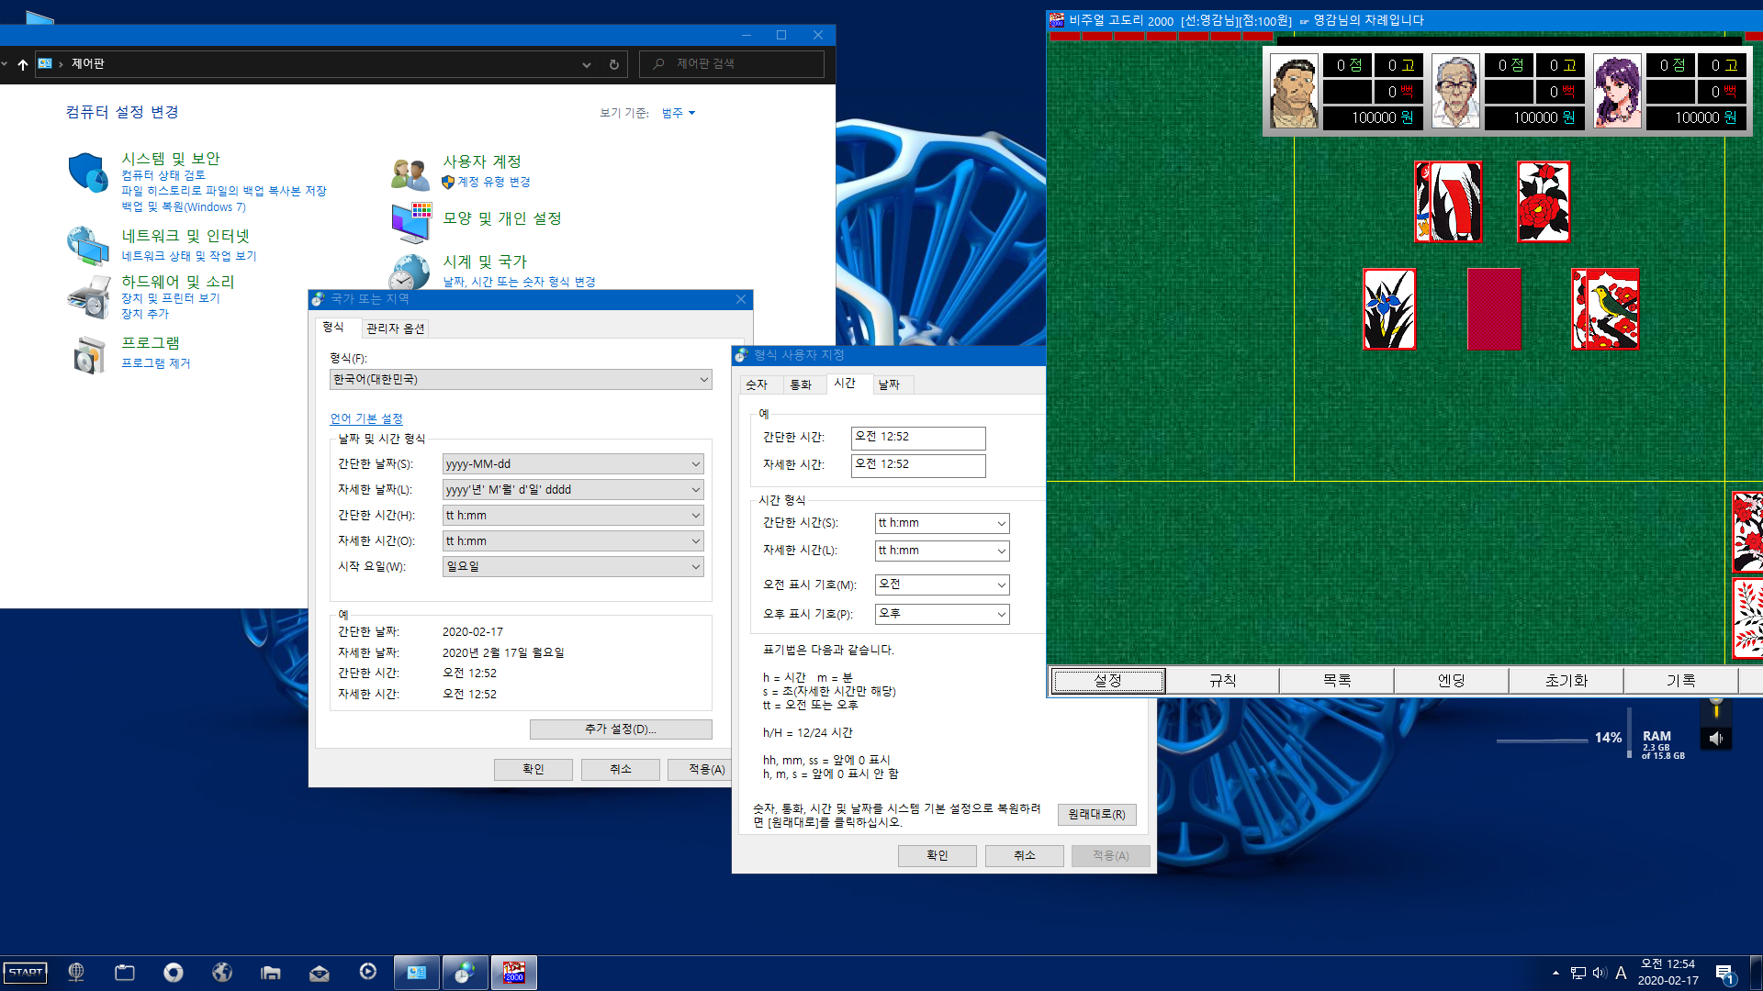Screen dimensions: 1763x991
Task: Click IME language indicator A in tray
Action: [x=1622, y=973]
